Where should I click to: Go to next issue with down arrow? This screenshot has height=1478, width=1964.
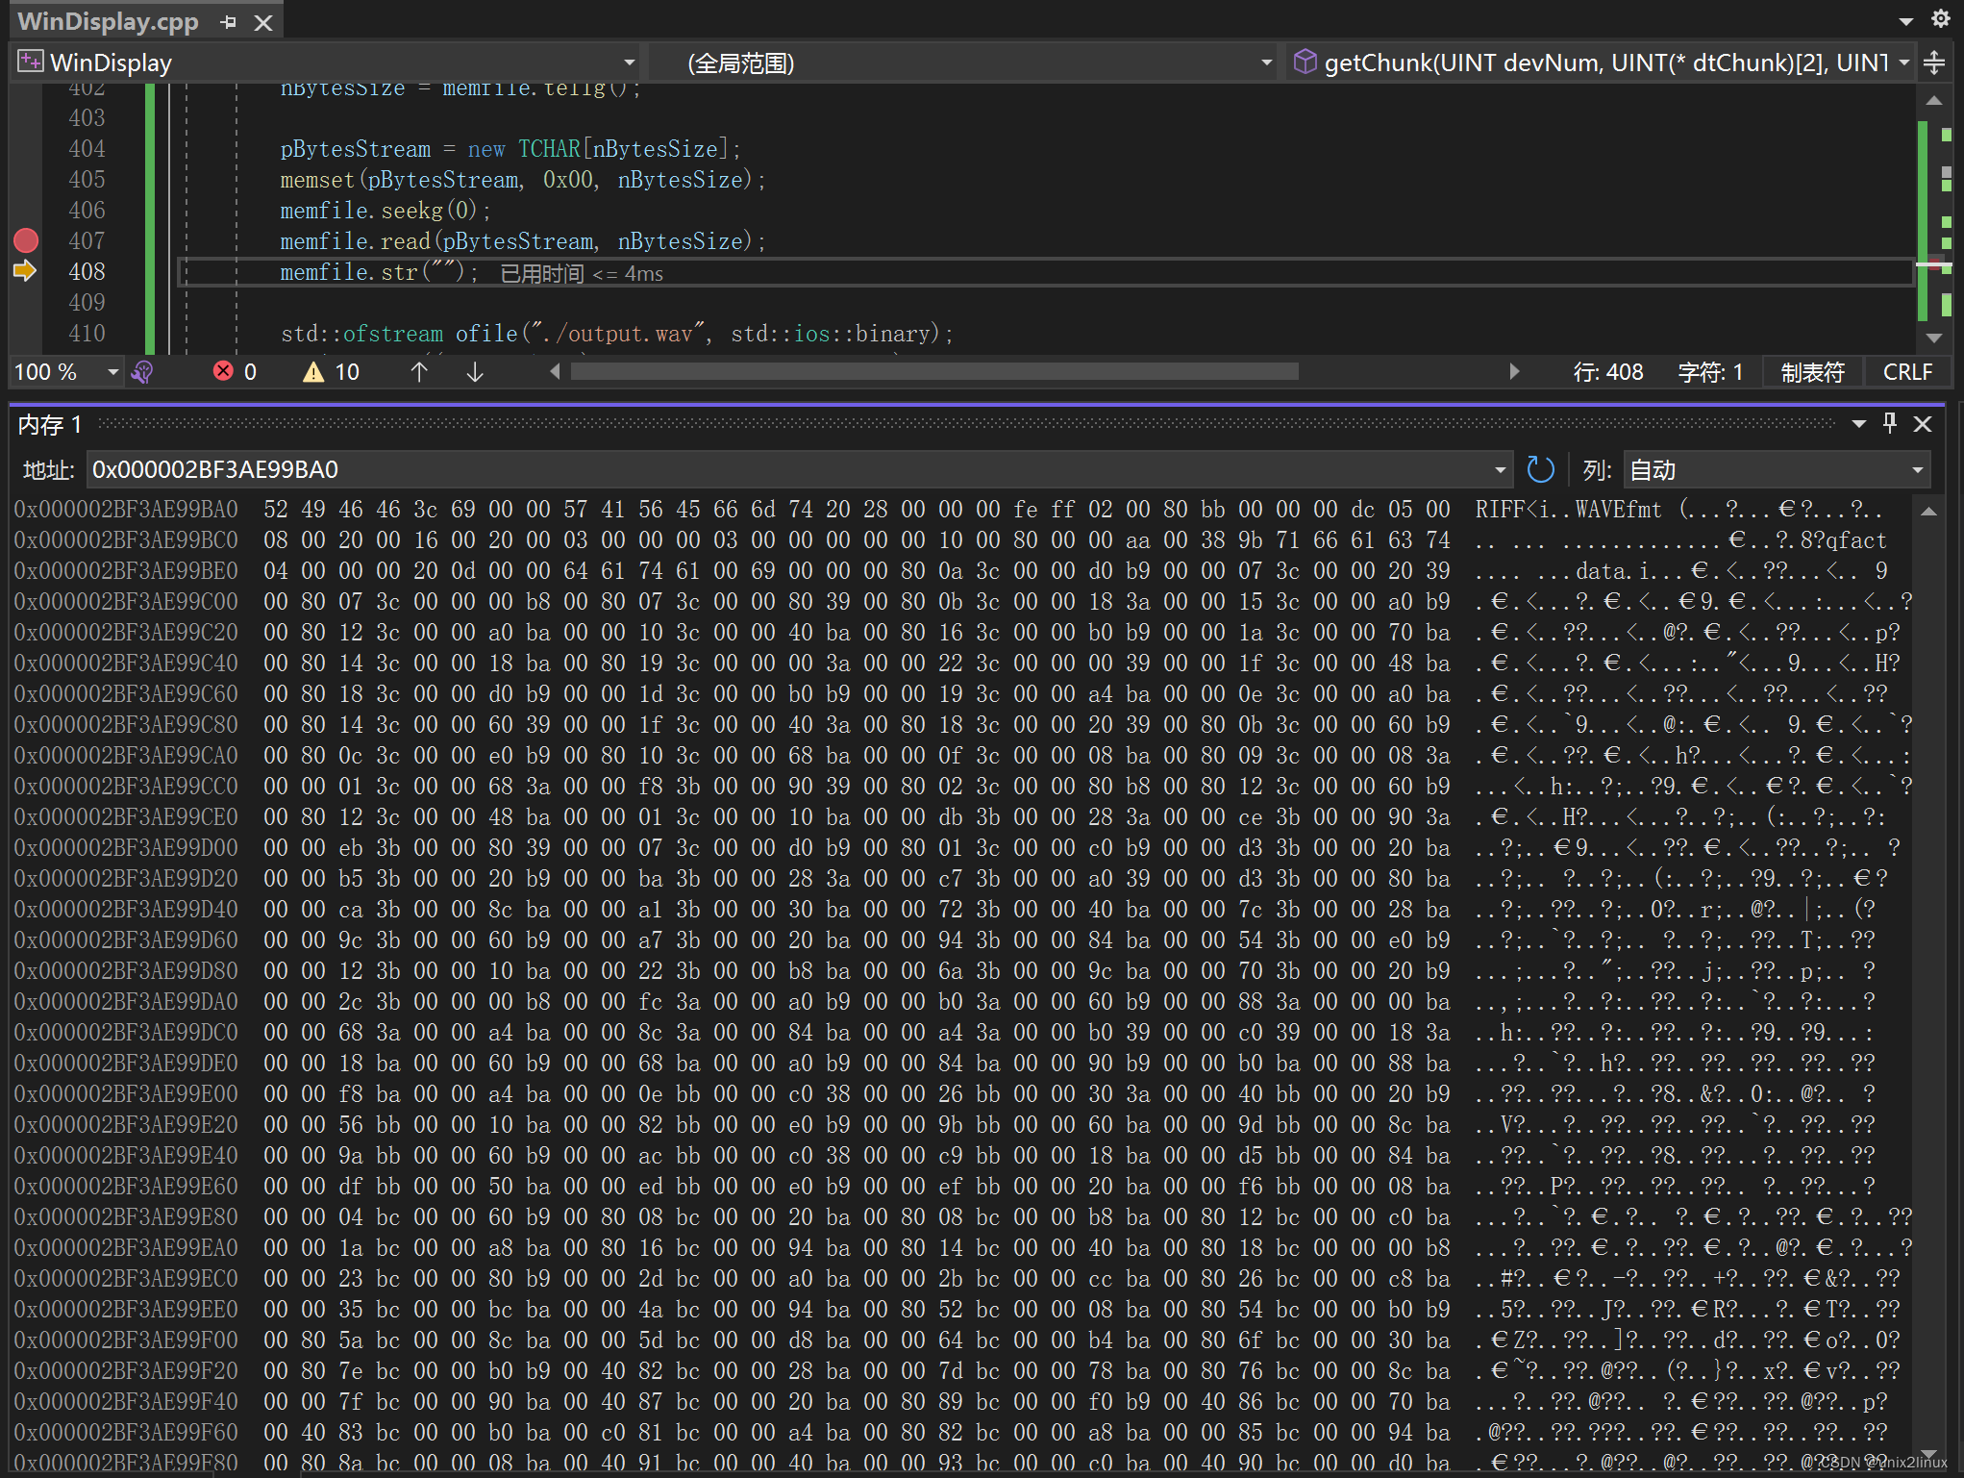(x=475, y=372)
